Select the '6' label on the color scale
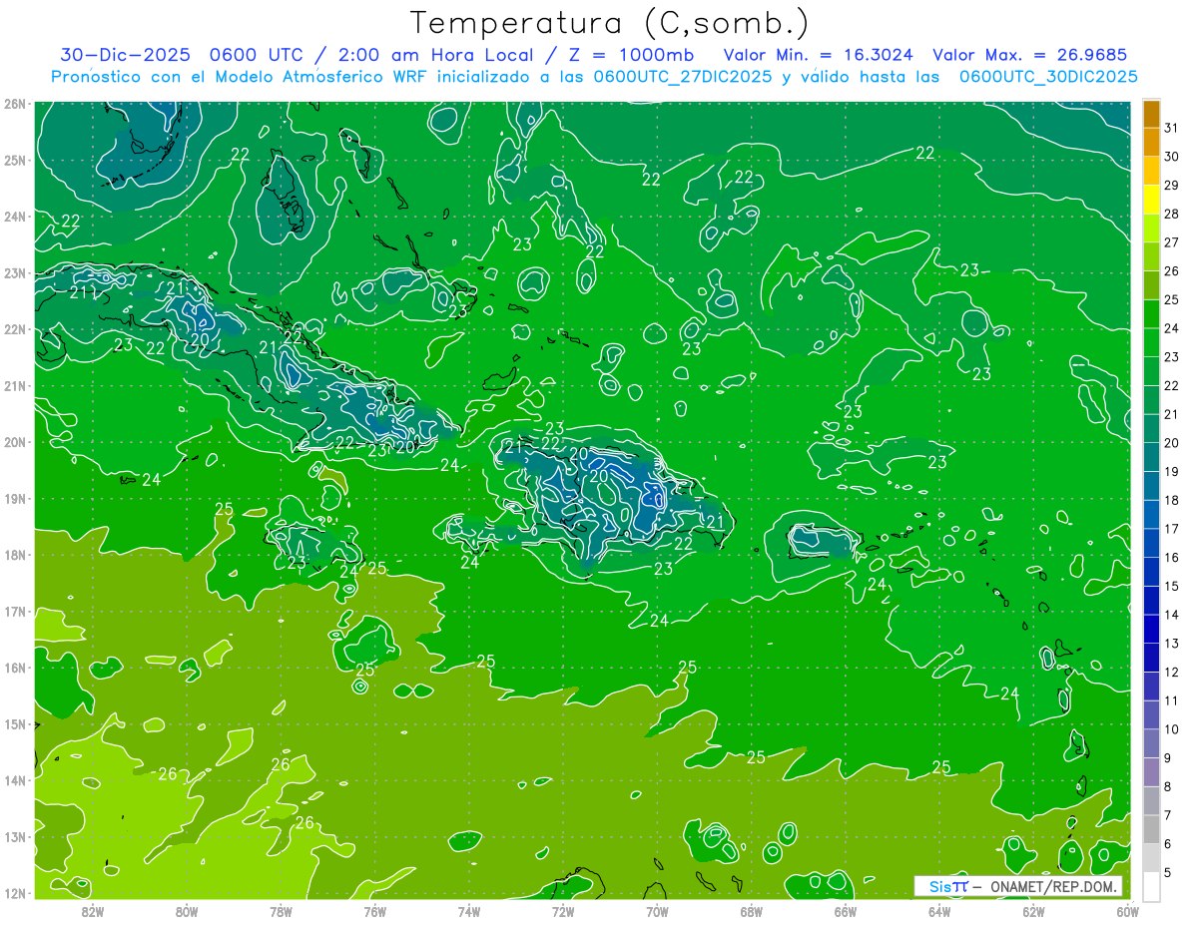This screenshot has width=1198, height=925. pyautogui.click(x=1169, y=844)
